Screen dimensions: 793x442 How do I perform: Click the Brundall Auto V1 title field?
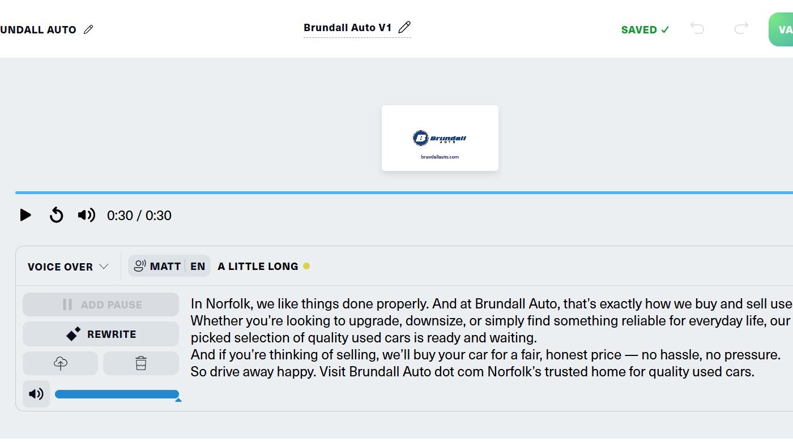(347, 28)
